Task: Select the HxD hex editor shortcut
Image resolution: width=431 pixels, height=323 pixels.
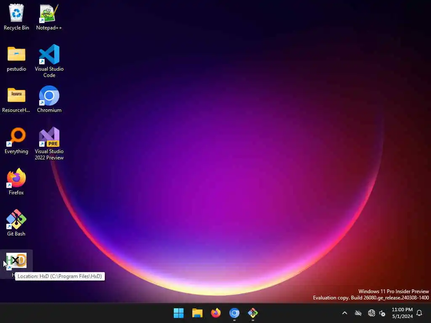Action: 16,264
